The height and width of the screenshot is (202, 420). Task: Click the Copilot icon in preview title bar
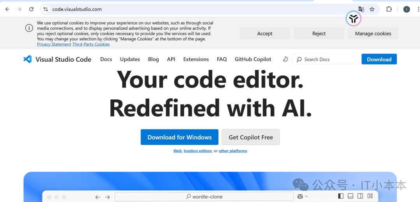tap(300, 197)
